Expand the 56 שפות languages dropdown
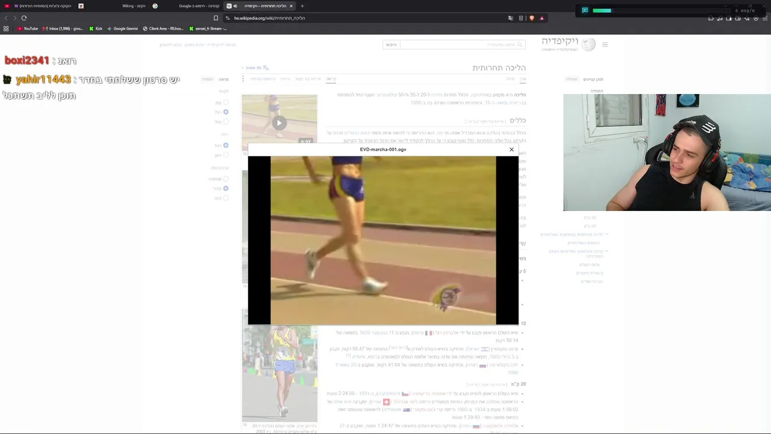 pos(256,68)
